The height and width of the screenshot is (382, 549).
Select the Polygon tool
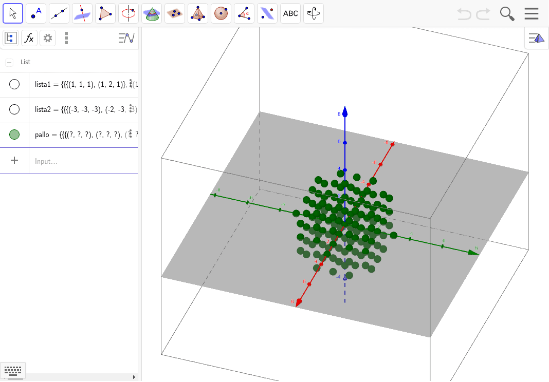(x=105, y=13)
